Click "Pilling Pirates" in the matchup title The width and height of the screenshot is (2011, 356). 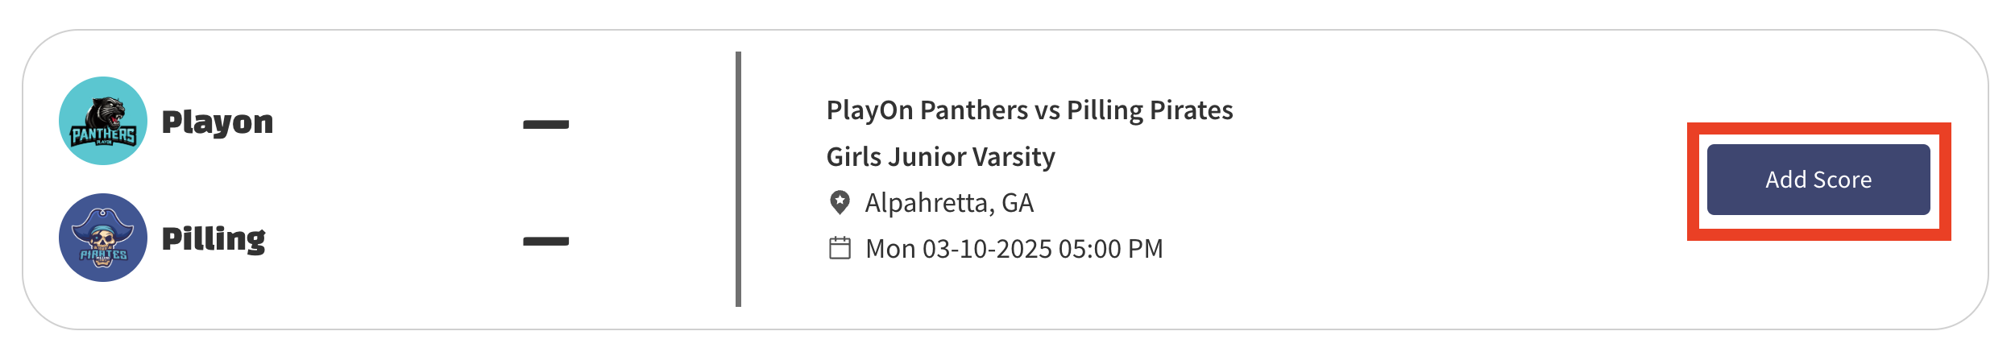coord(1150,110)
